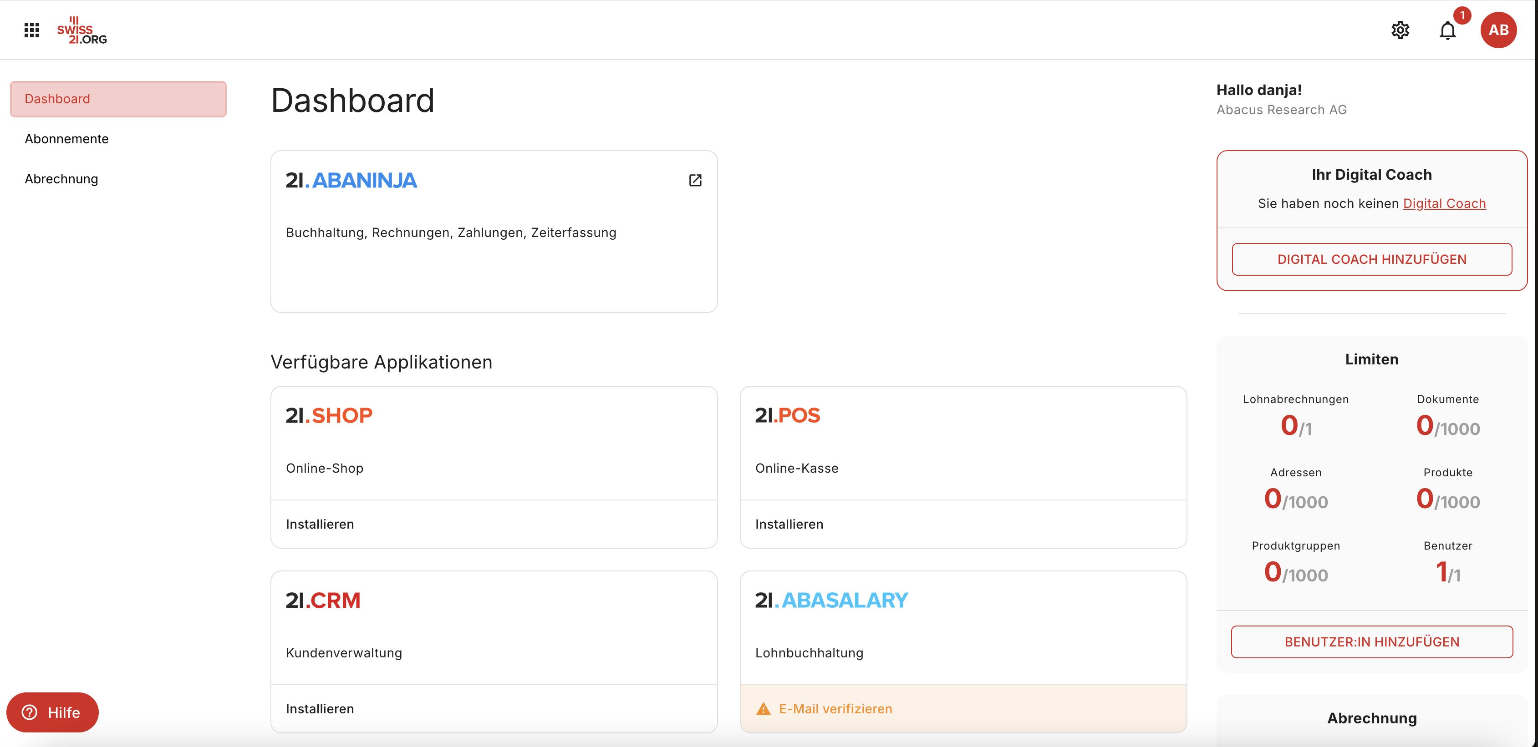The width and height of the screenshot is (1538, 747).
Task: Open AbaNinja via the external link icon
Action: point(695,180)
